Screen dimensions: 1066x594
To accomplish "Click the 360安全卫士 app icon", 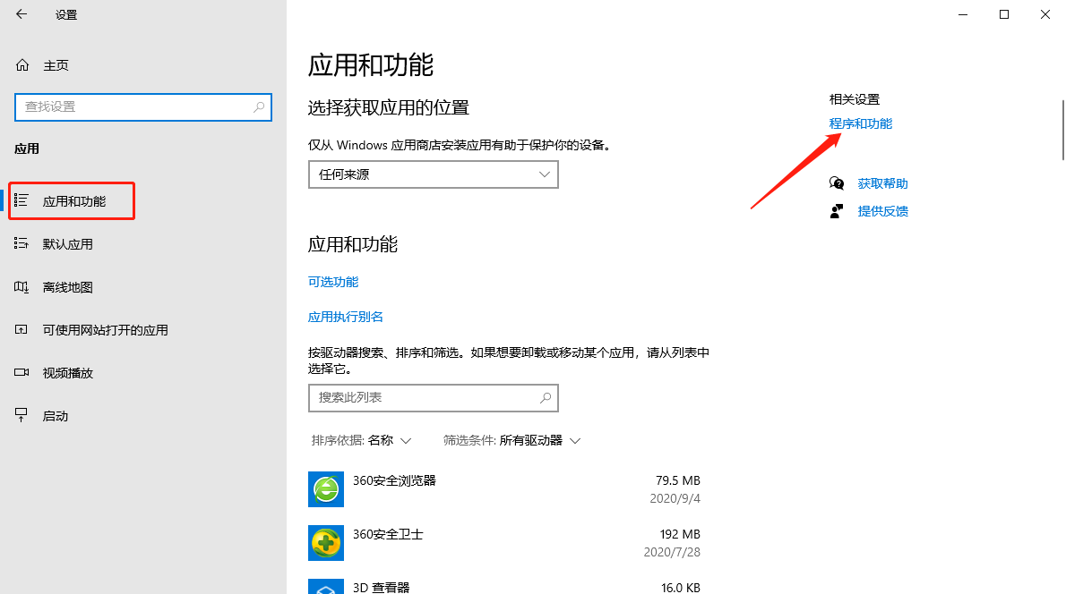I will 325,543.
